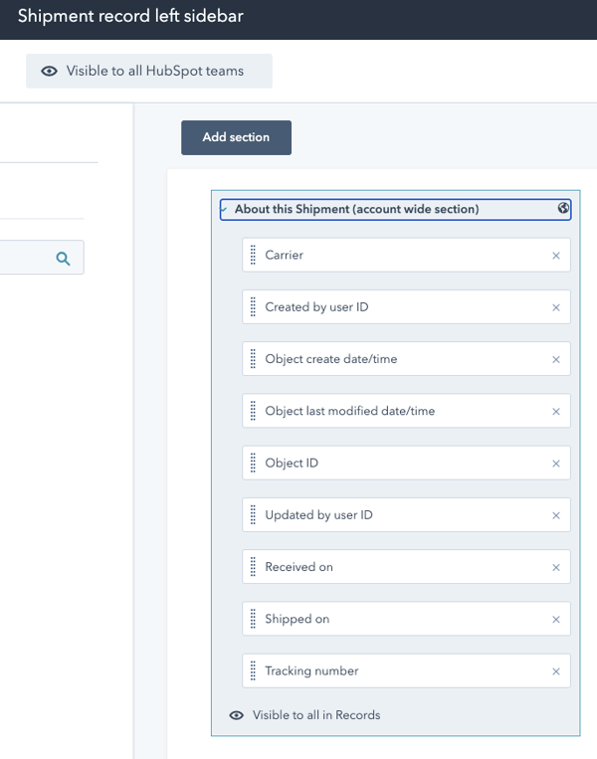The height and width of the screenshot is (759, 597).
Task: Click drag handle of Object create date/time
Action: tap(253, 359)
